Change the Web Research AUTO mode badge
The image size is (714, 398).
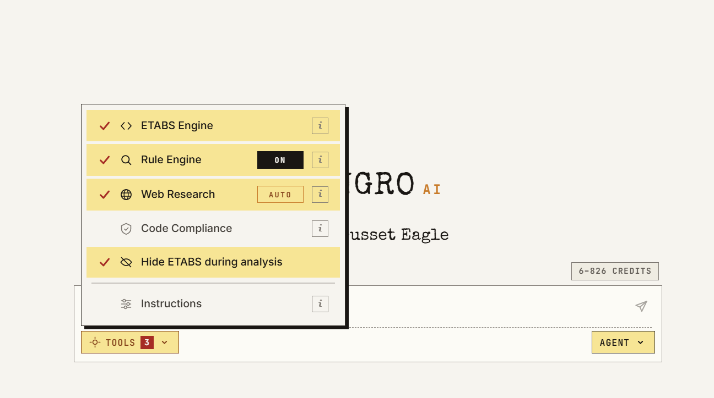pyautogui.click(x=280, y=194)
